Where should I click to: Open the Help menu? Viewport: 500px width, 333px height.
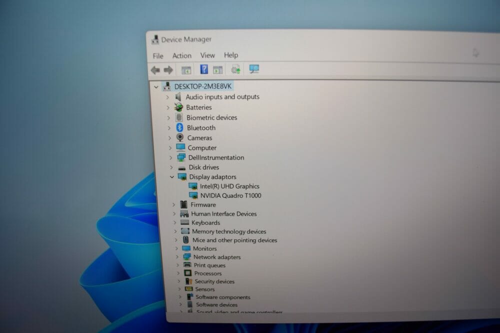(x=231, y=55)
